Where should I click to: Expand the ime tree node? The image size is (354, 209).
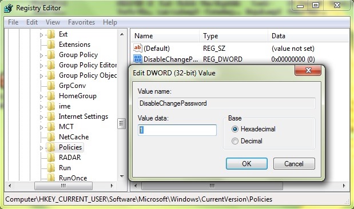(41, 107)
